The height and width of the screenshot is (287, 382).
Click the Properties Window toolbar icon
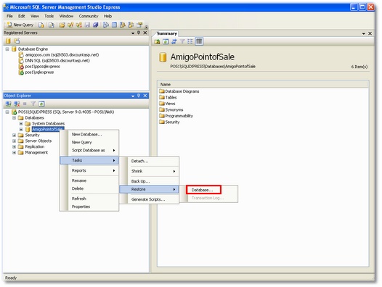tap(139, 25)
